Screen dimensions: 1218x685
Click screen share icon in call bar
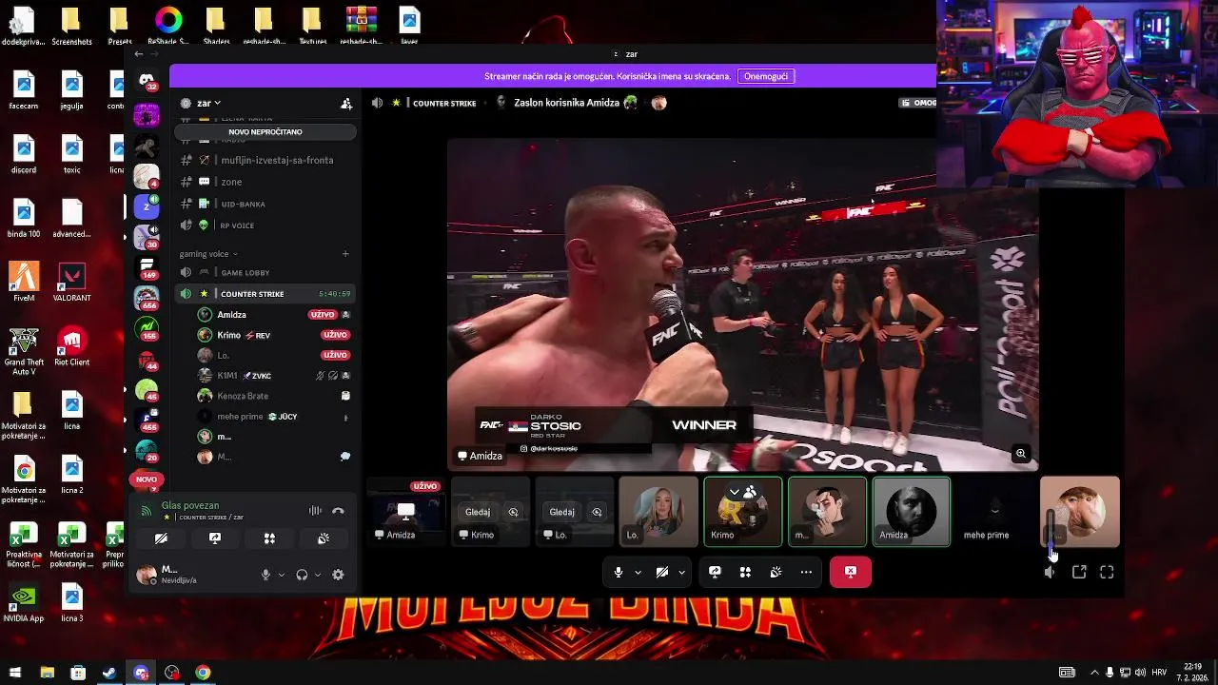click(715, 572)
